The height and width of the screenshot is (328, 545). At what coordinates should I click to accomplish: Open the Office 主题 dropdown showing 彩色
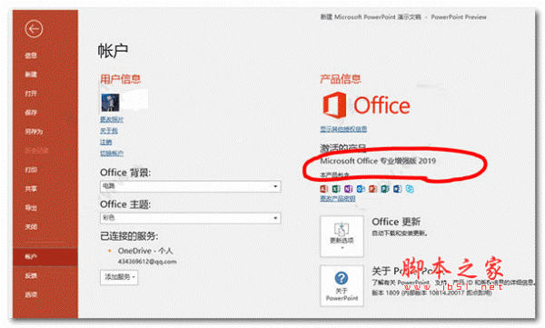(x=190, y=218)
